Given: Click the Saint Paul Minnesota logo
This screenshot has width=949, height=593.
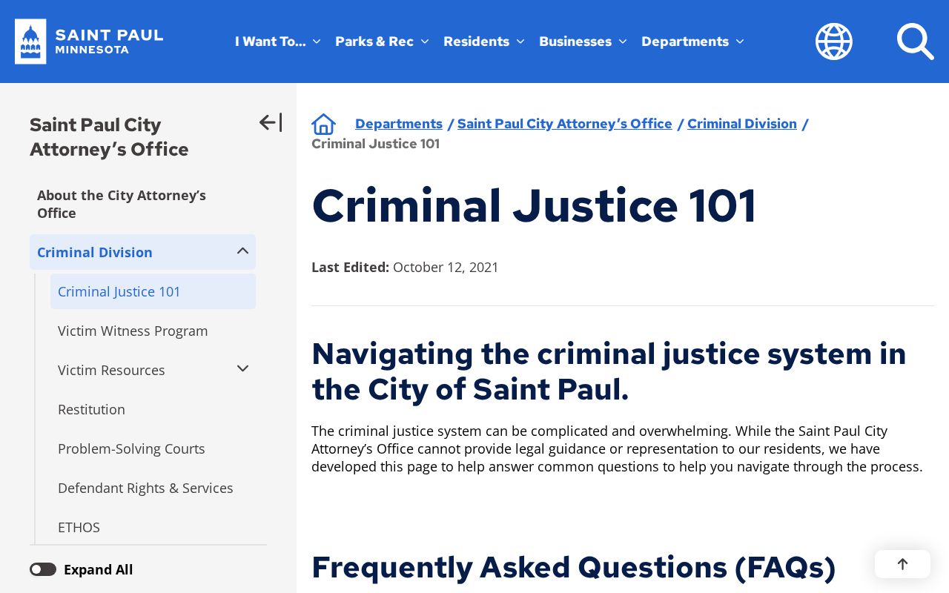Looking at the screenshot, I should point(89,42).
